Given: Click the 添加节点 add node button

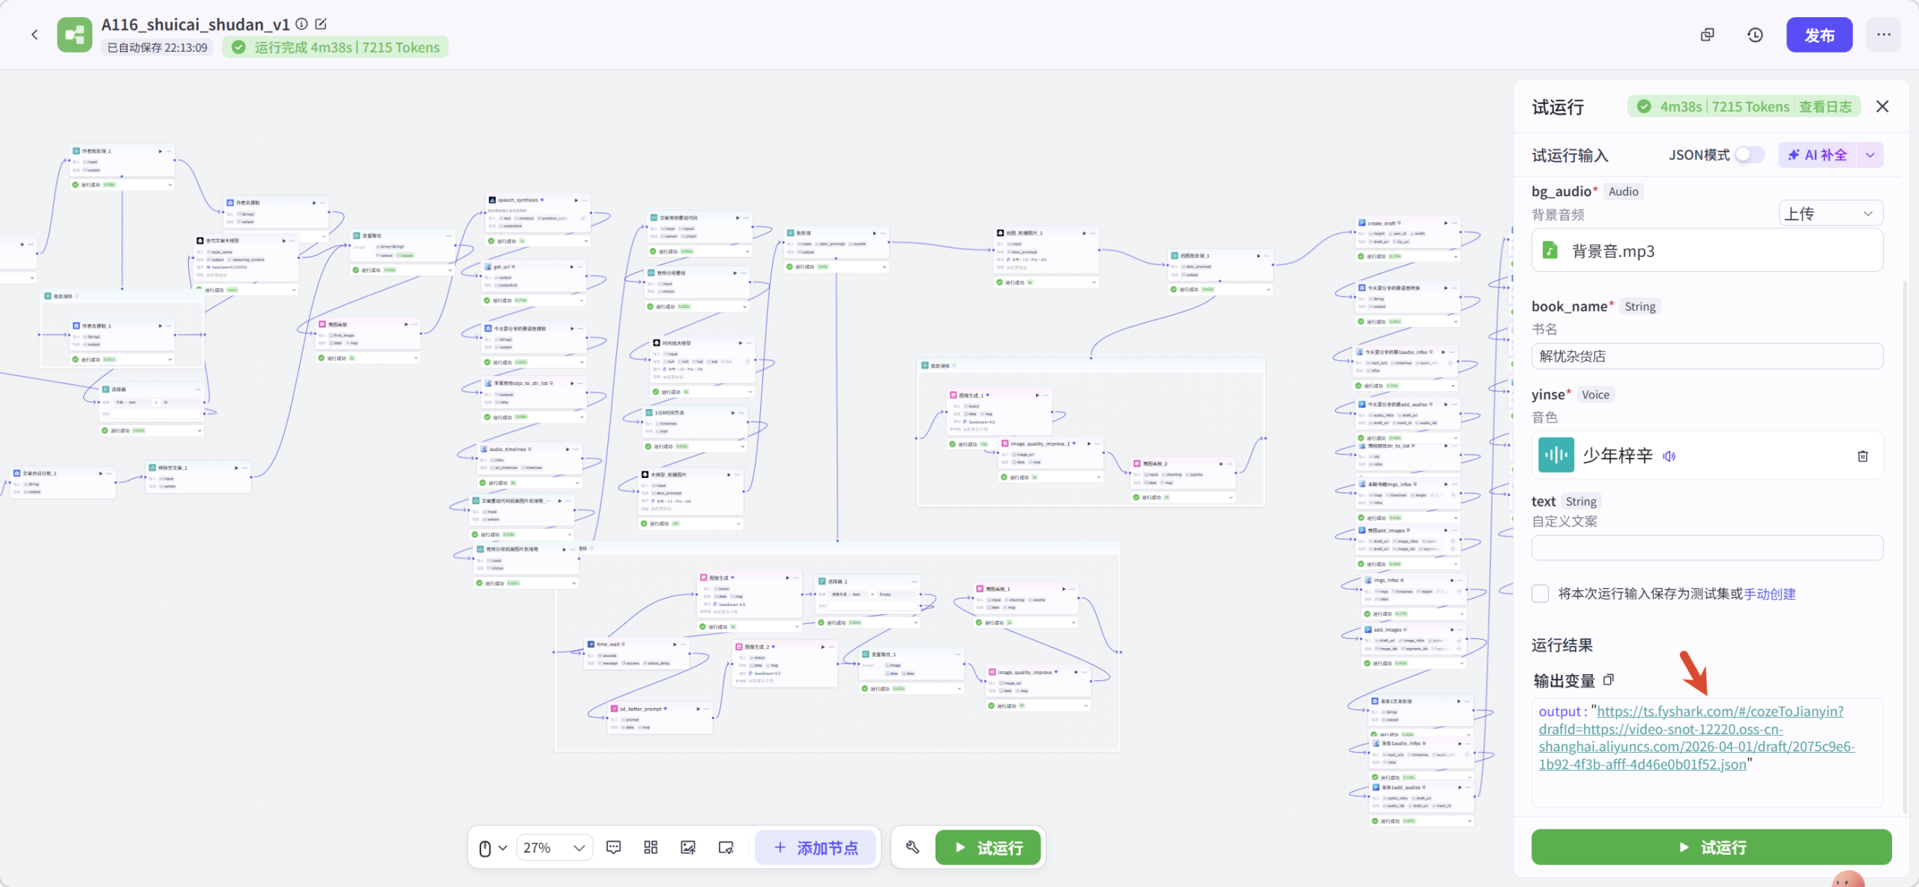Looking at the screenshot, I should click(x=816, y=847).
